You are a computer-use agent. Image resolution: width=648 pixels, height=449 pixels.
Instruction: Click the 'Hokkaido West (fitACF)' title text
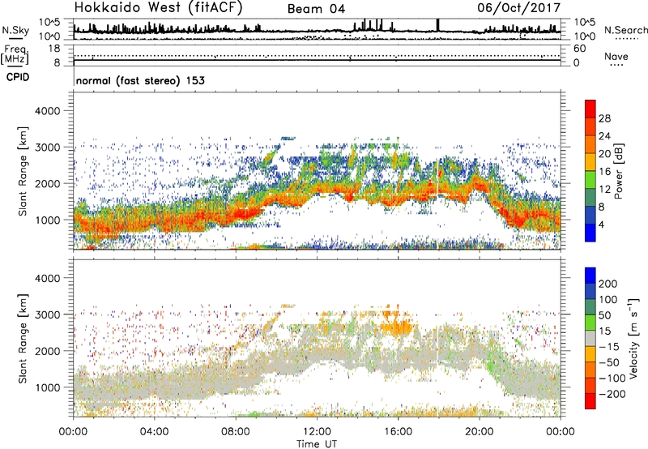pos(158,7)
